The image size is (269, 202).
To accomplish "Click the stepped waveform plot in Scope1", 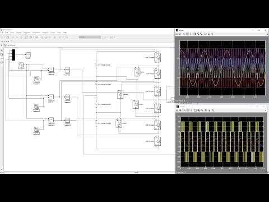I will click(222, 142).
